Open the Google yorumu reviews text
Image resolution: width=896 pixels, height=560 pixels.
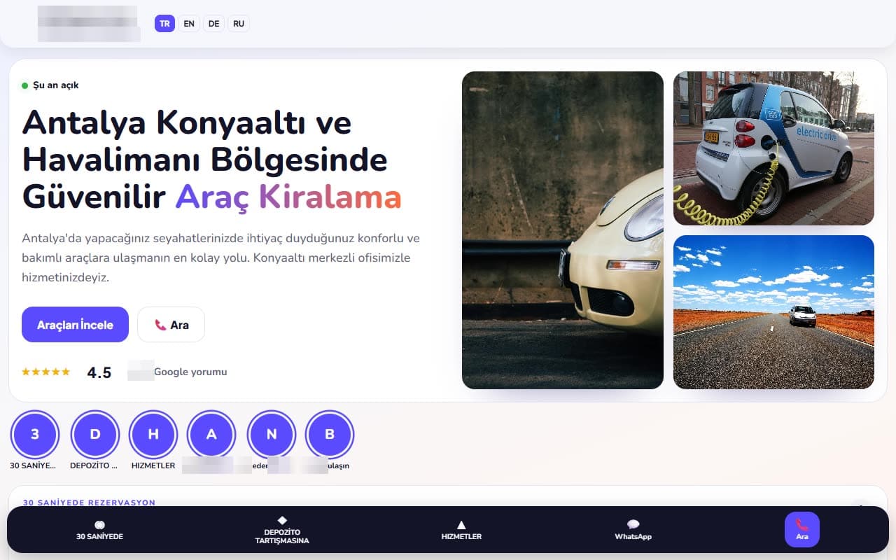[x=190, y=372]
